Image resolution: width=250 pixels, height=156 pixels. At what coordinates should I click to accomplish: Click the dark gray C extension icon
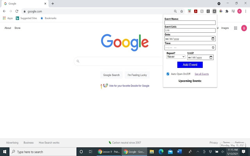click(208, 11)
